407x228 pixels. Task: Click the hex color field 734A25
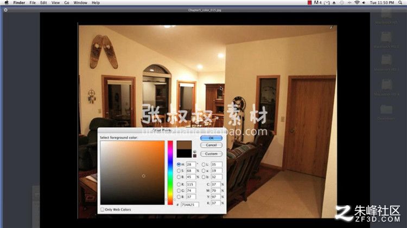pyautogui.click(x=190, y=205)
